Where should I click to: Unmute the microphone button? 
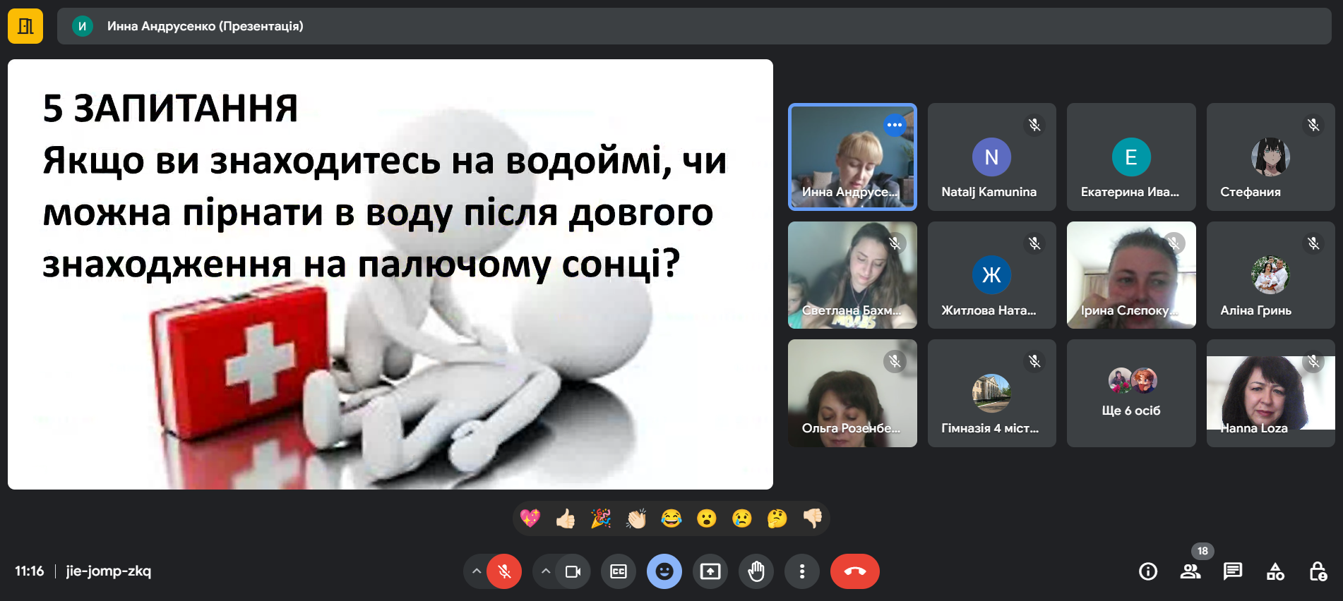click(x=504, y=571)
